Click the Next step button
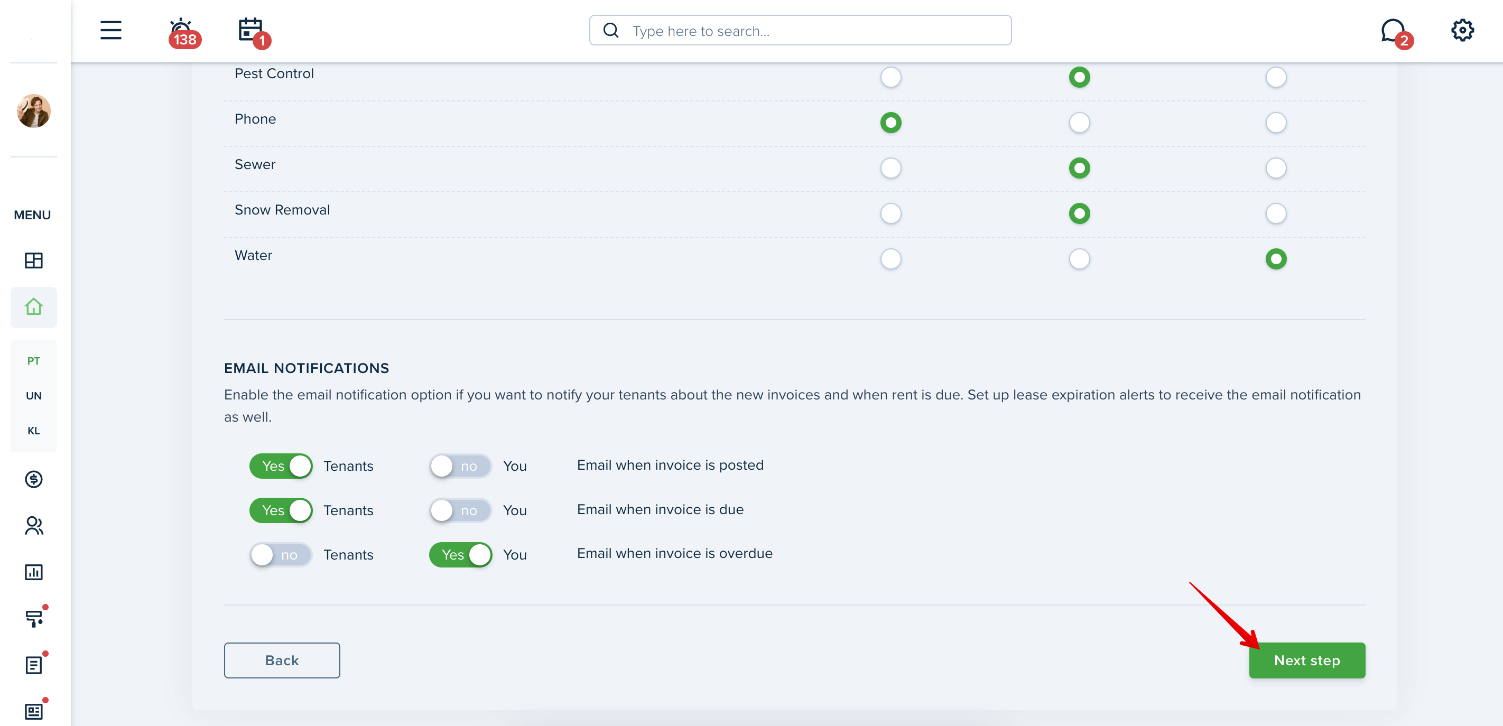Screen dimensions: 1503x726 point(1307,660)
